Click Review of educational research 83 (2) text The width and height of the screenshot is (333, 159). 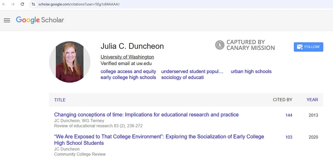pos(98,126)
